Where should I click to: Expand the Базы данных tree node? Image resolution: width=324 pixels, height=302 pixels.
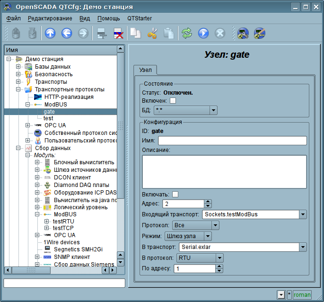(x=18, y=67)
